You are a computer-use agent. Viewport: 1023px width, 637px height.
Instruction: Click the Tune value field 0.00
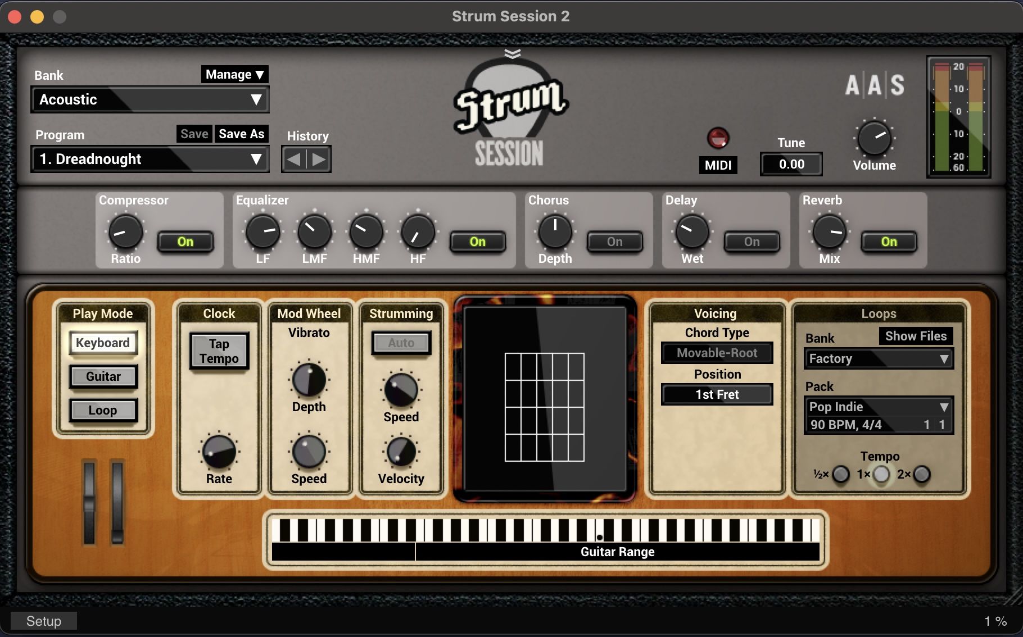[x=791, y=164]
